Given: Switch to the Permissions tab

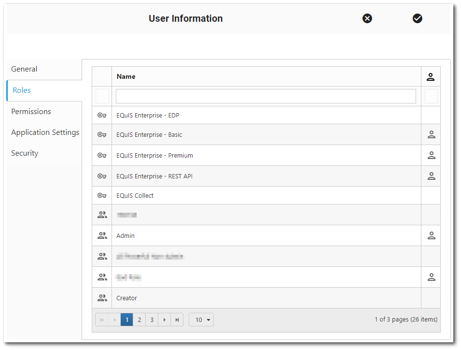Looking at the screenshot, I should 31,111.
